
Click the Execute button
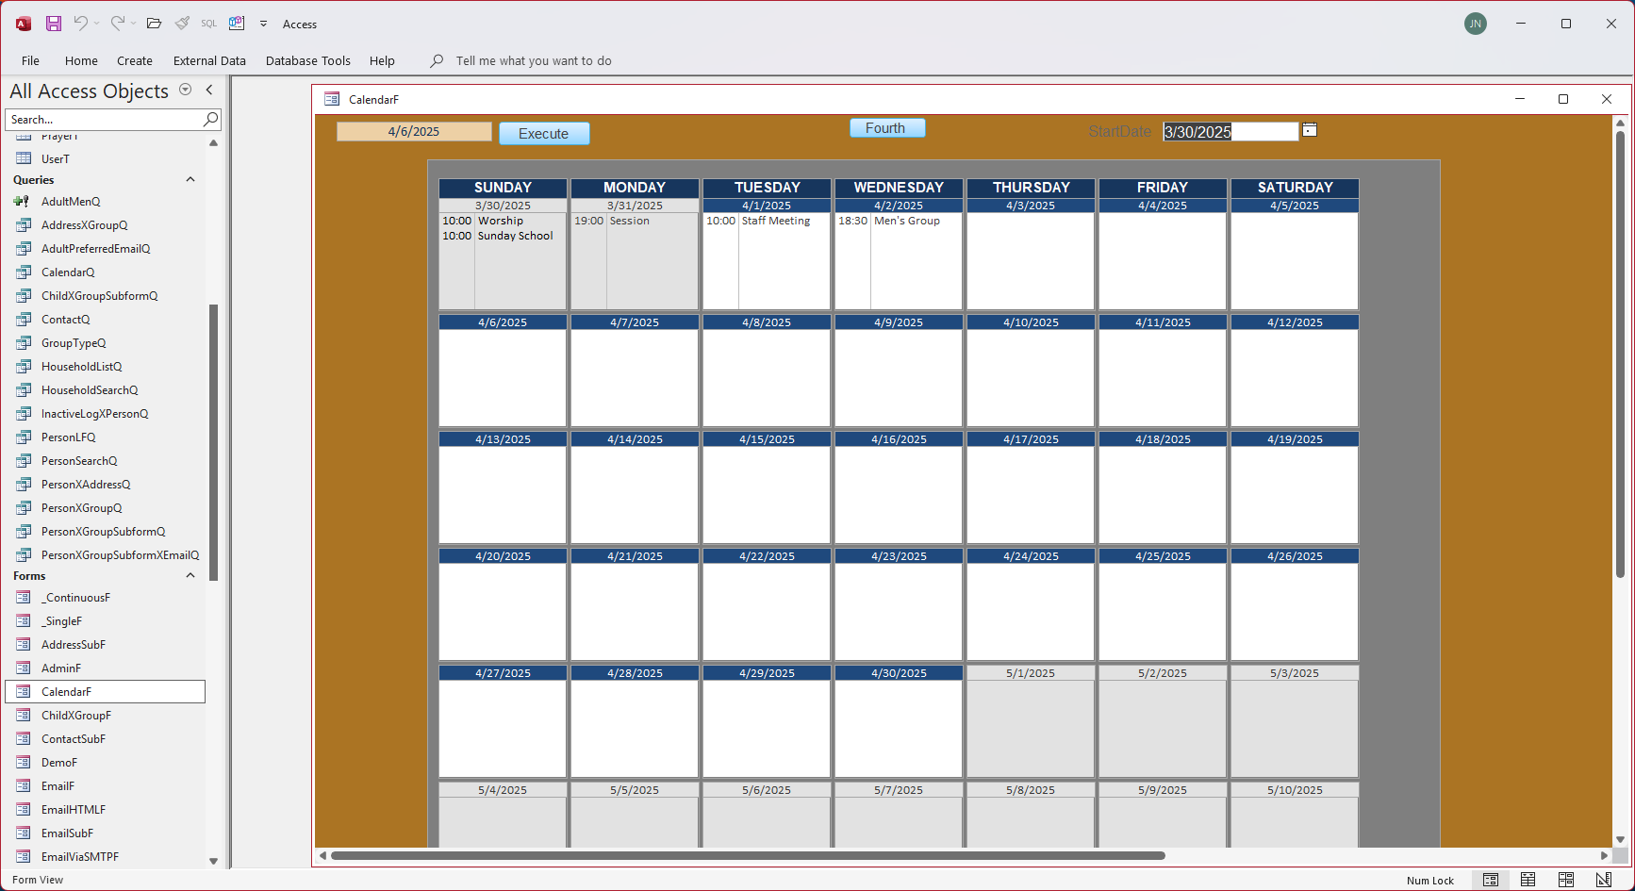pos(544,134)
